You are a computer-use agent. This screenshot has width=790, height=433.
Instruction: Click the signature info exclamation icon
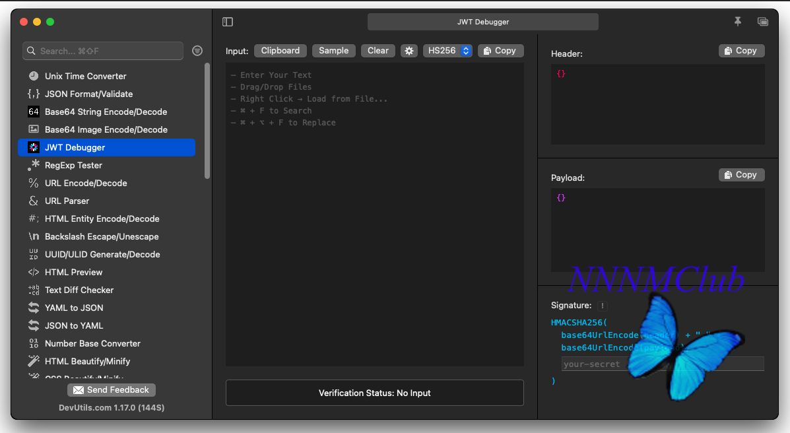pos(603,306)
